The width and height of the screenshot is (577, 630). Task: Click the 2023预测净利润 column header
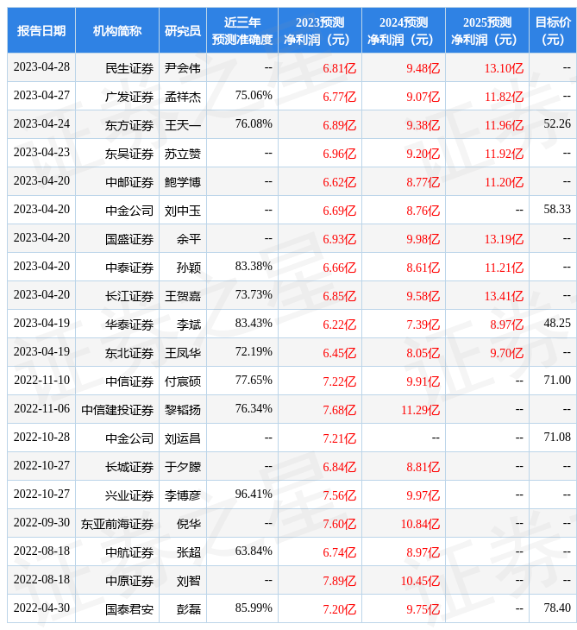[320, 30]
